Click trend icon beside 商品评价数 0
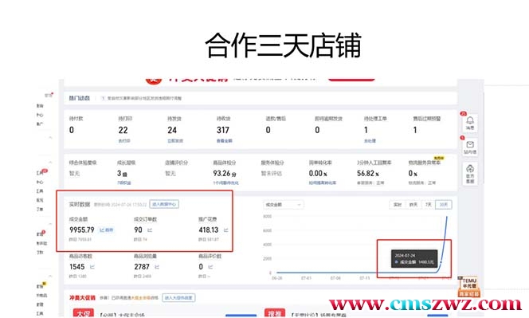The height and width of the screenshot is (318, 529). (210, 267)
